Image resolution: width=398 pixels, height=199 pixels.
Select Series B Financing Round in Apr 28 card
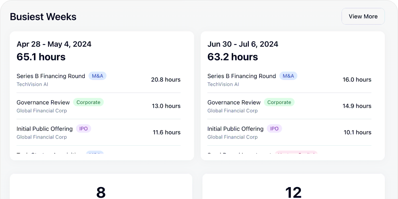click(51, 76)
